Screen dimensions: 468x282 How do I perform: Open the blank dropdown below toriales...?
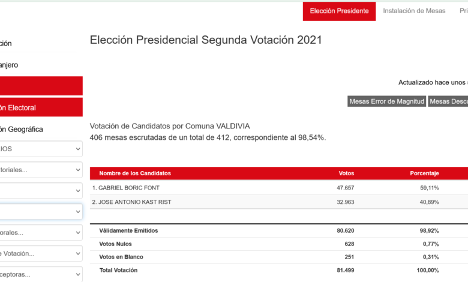click(x=41, y=191)
